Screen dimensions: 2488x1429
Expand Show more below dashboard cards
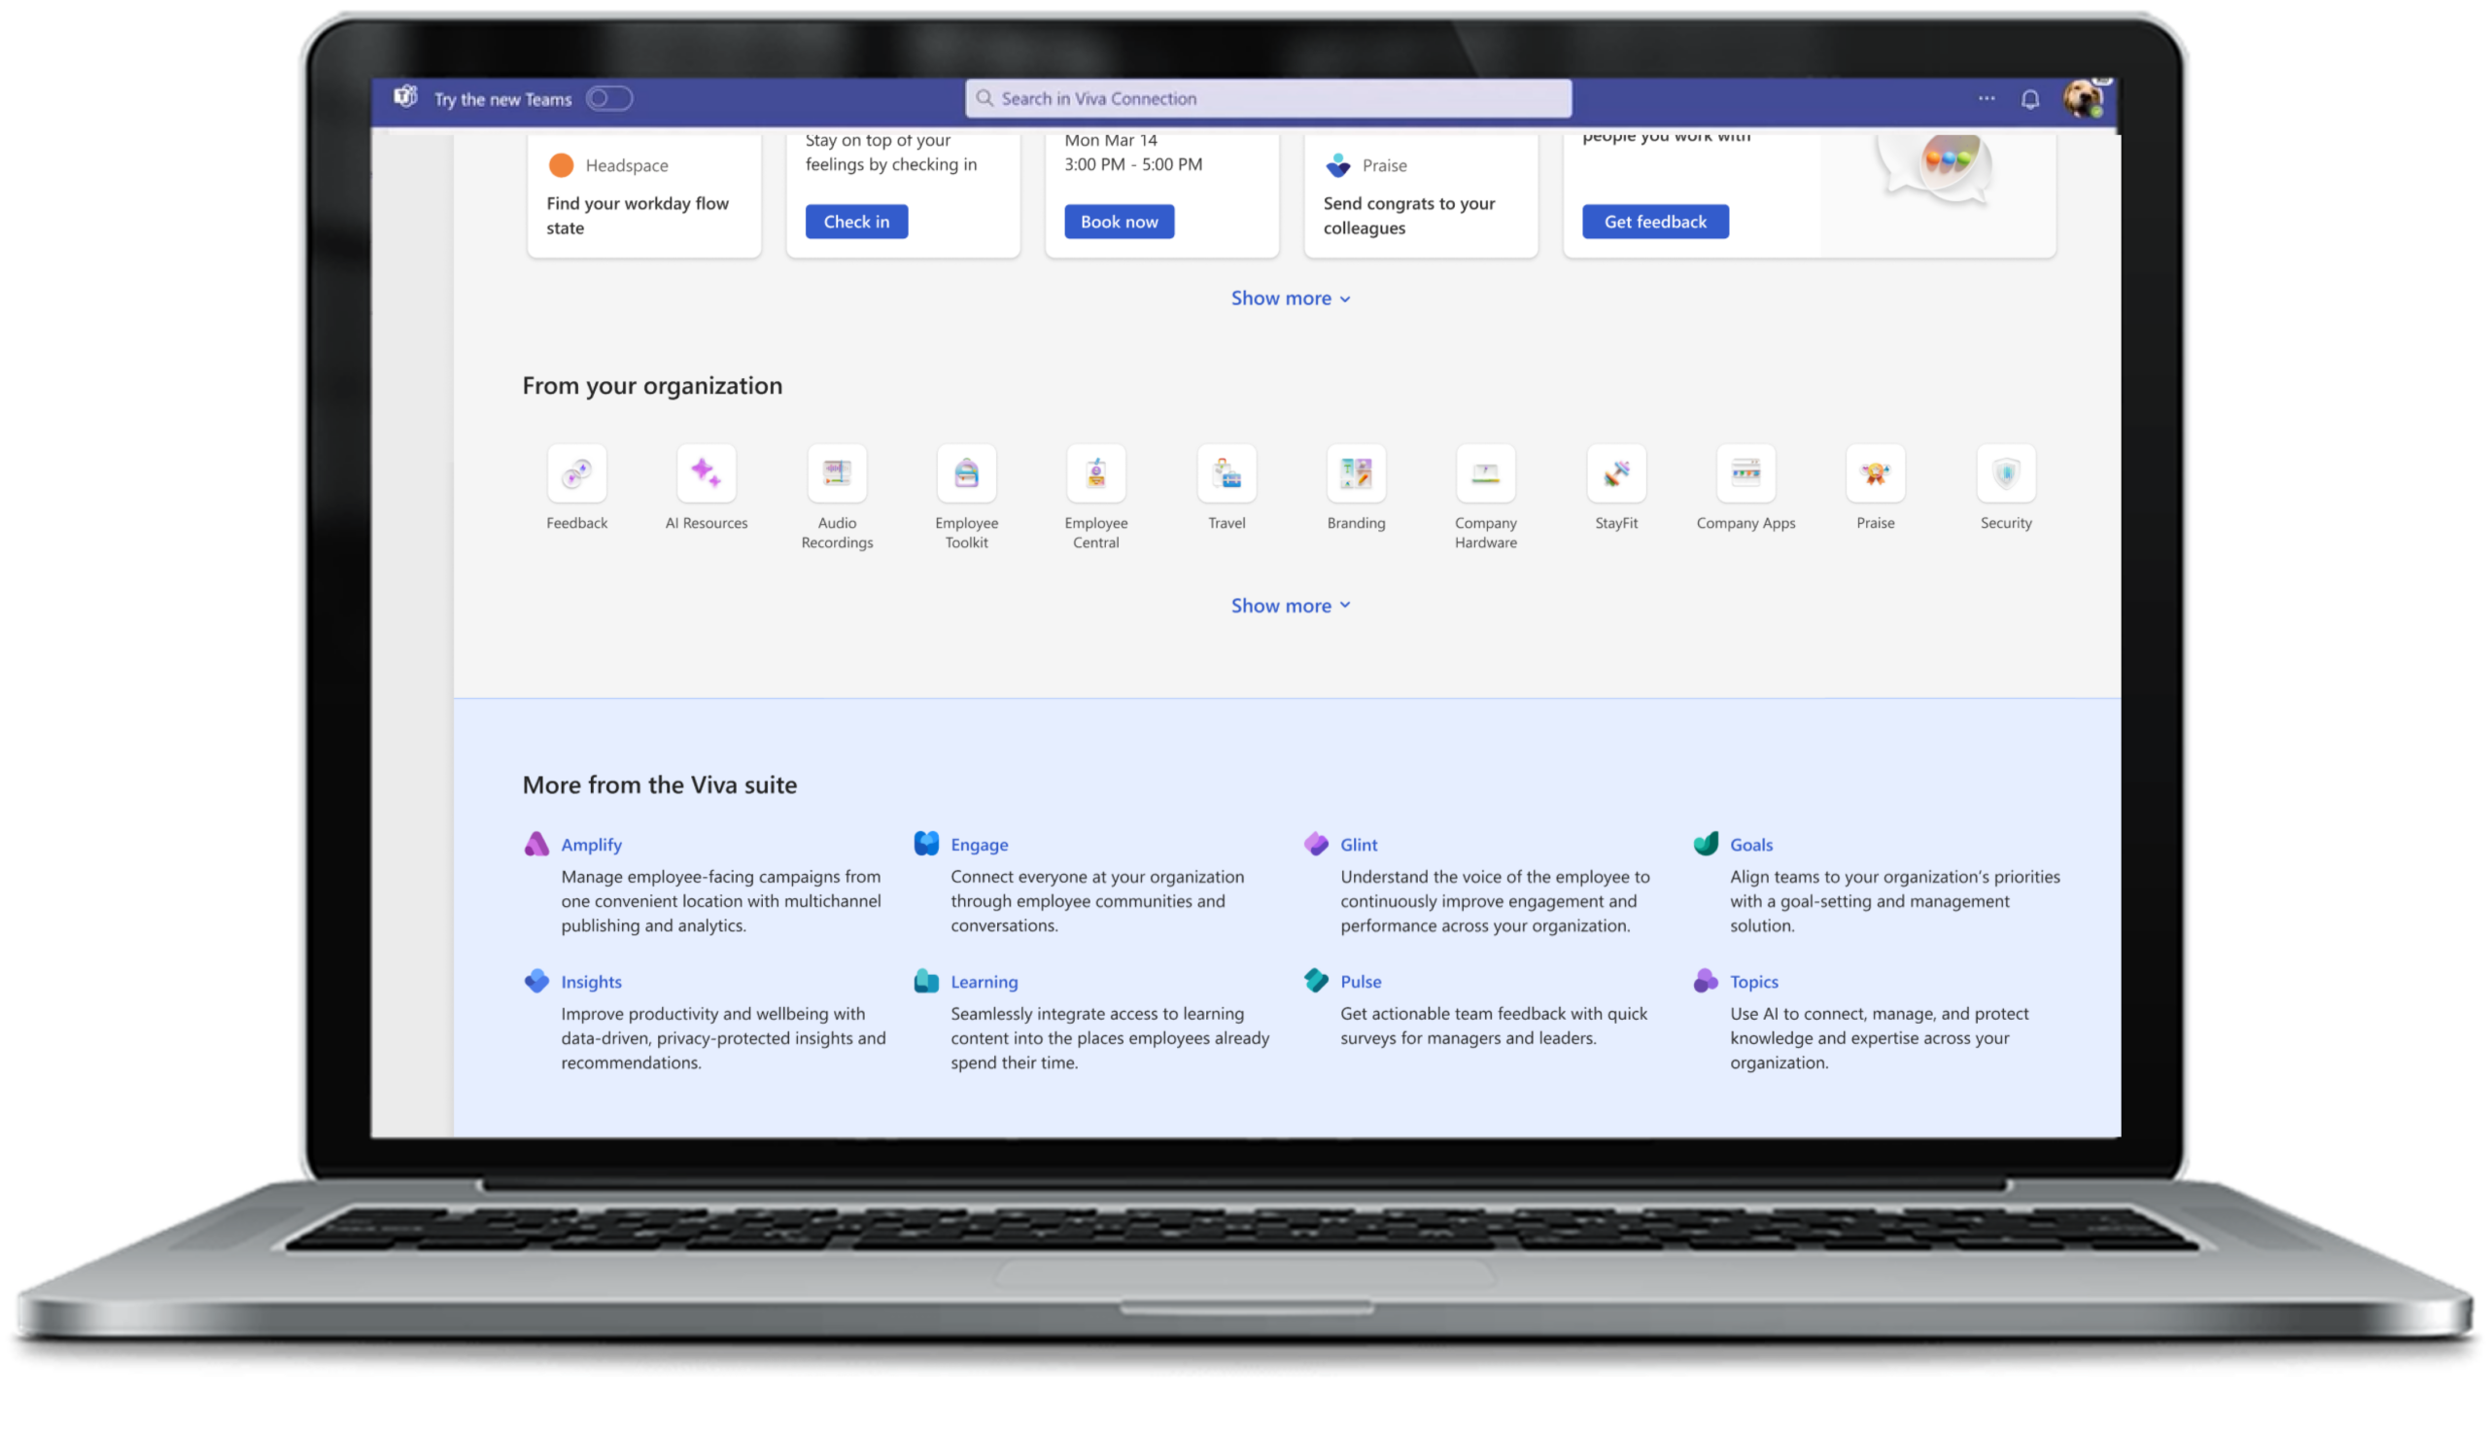[1290, 298]
